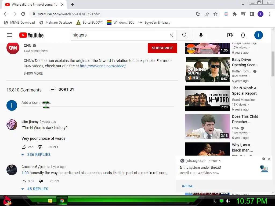Viewport: 275px width, 206px height.
Task: Open the Does This Child Preacher thumbnail
Action: (x=207, y=127)
